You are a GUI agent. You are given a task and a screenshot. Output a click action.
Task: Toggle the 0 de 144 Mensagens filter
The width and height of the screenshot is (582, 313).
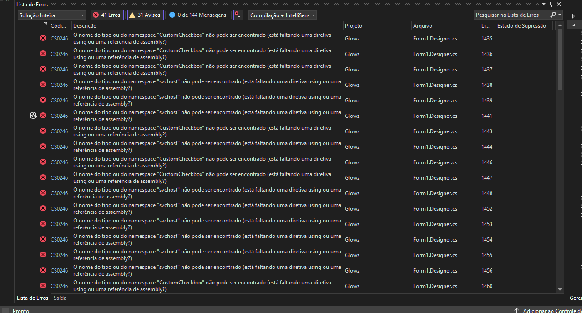point(198,15)
